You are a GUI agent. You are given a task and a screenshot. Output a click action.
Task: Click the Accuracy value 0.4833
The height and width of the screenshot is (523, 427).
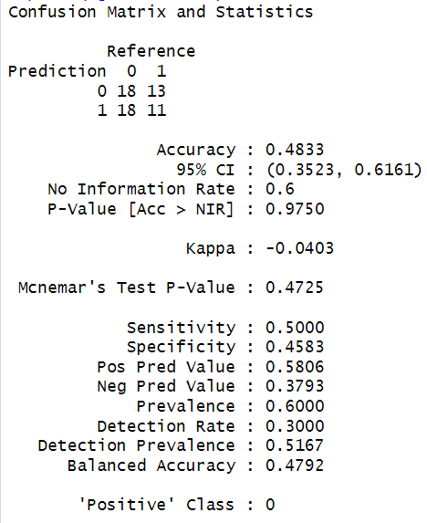(x=295, y=150)
